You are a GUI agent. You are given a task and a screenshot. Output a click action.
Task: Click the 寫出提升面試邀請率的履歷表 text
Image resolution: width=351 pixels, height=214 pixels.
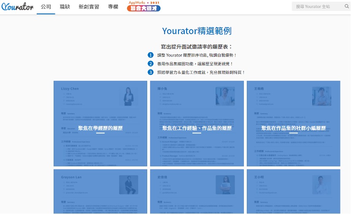[x=197, y=47]
